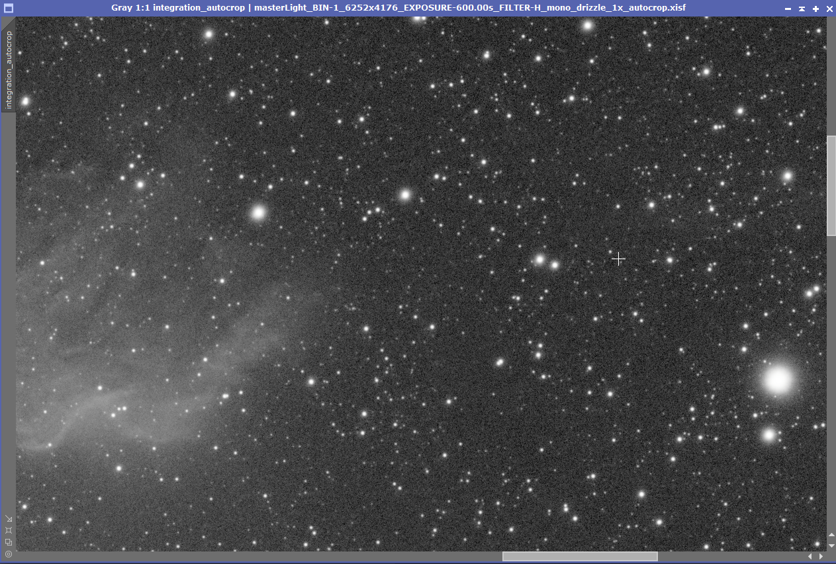Shade the image window with the triangle-and-bar button
The image size is (836, 564).
coord(802,9)
